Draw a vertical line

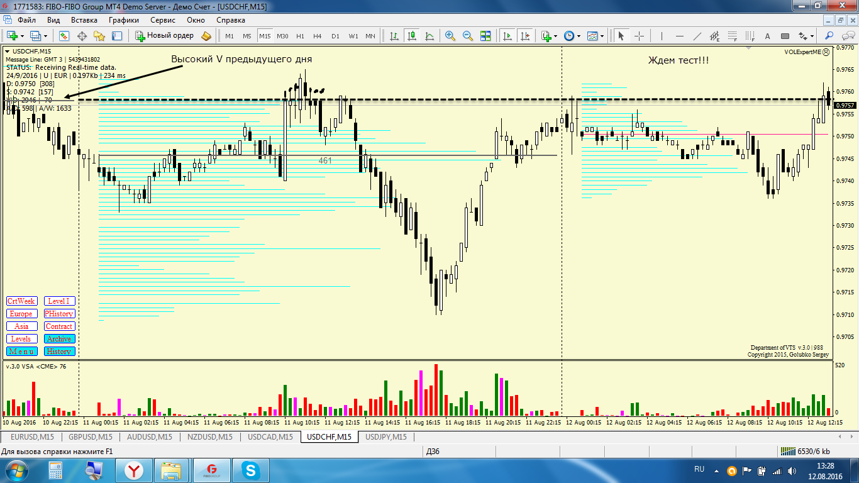[662, 36]
